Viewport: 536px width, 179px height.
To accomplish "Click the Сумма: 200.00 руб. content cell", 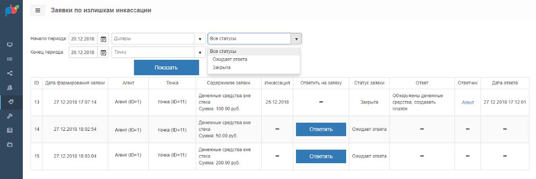I will pyautogui.click(x=229, y=156).
